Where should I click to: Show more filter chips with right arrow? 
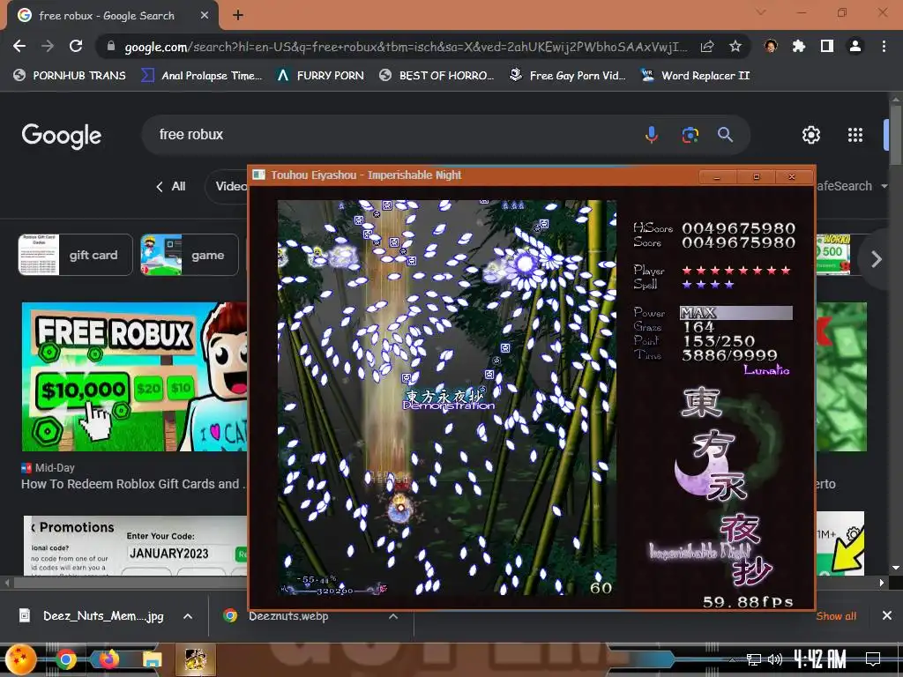pyautogui.click(x=876, y=259)
